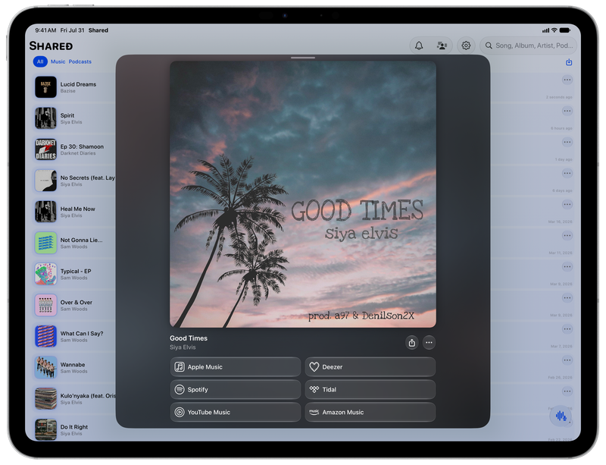Image resolution: width=606 pixels, height=465 pixels.
Task: Tap the Wi-Fi status icon
Action: 554,30
